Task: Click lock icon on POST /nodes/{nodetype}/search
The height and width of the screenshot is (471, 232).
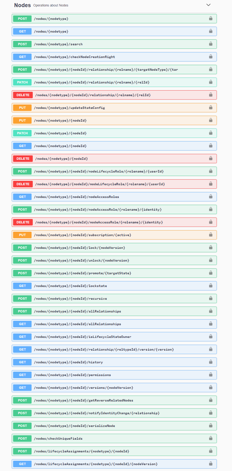Action: tap(211, 44)
